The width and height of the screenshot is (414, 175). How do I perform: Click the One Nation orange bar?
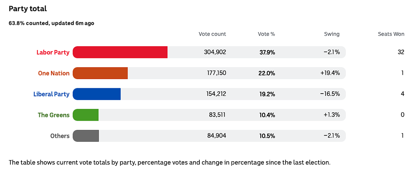click(x=100, y=73)
